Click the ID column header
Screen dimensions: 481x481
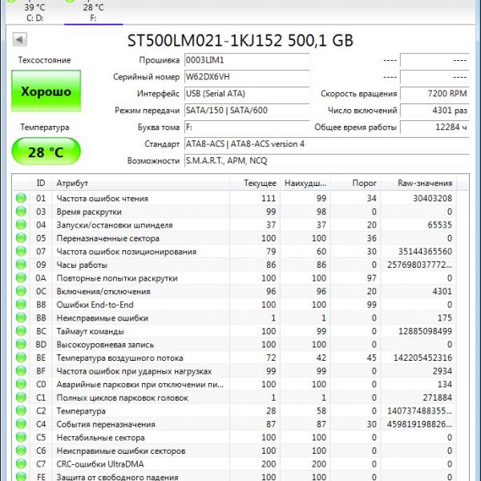(41, 183)
